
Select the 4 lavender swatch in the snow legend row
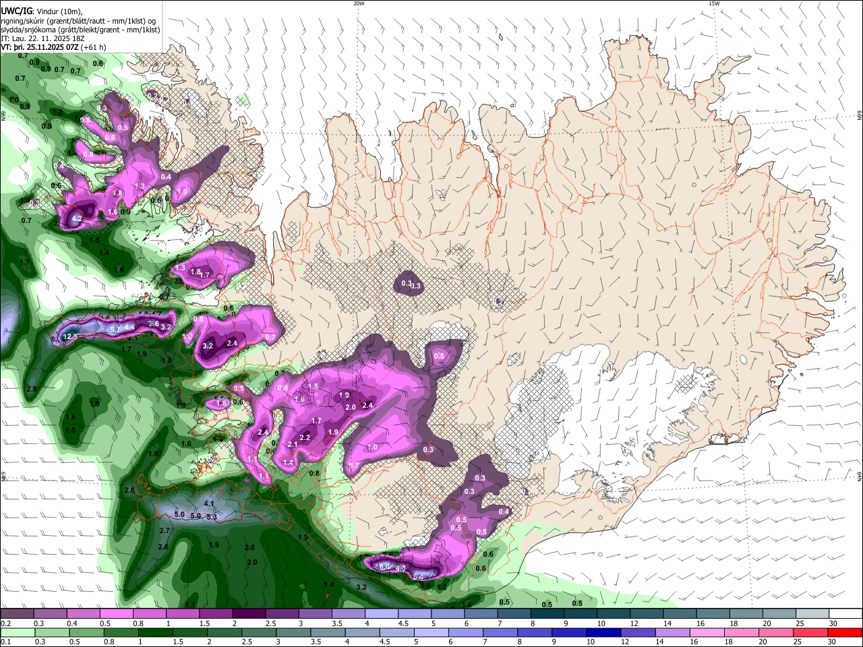tap(381, 614)
